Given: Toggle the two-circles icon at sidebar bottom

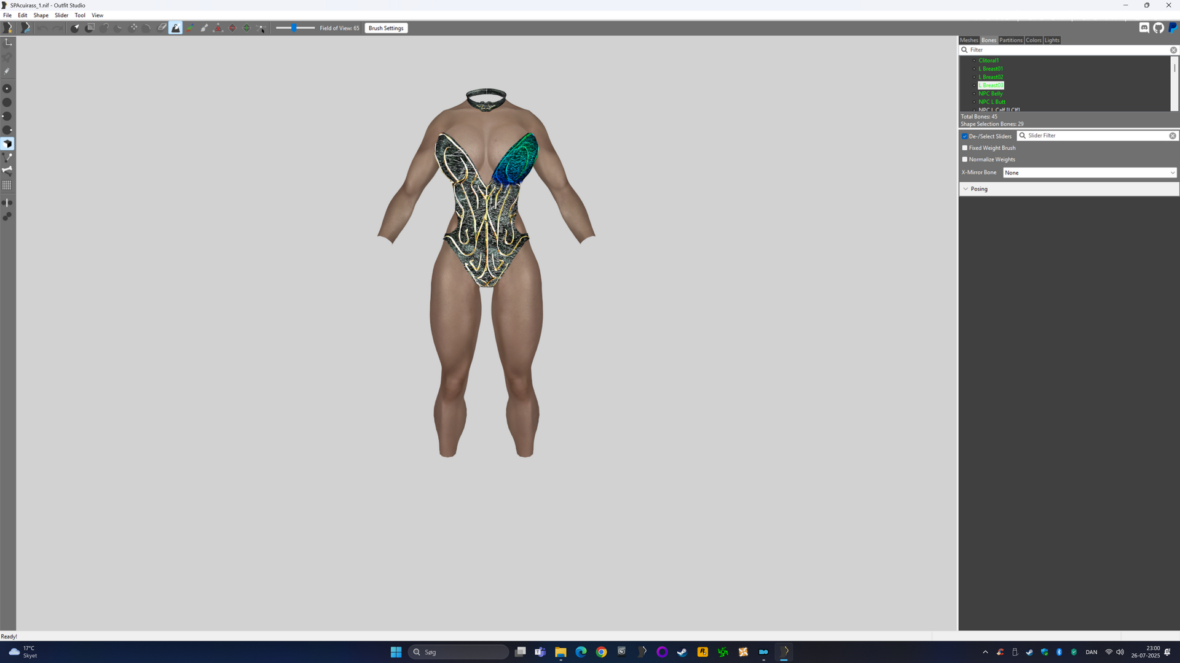Looking at the screenshot, I should click(7, 217).
